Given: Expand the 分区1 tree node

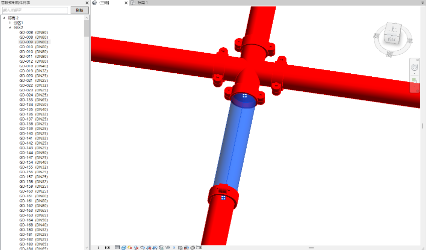Looking at the screenshot, I should pos(10,23).
